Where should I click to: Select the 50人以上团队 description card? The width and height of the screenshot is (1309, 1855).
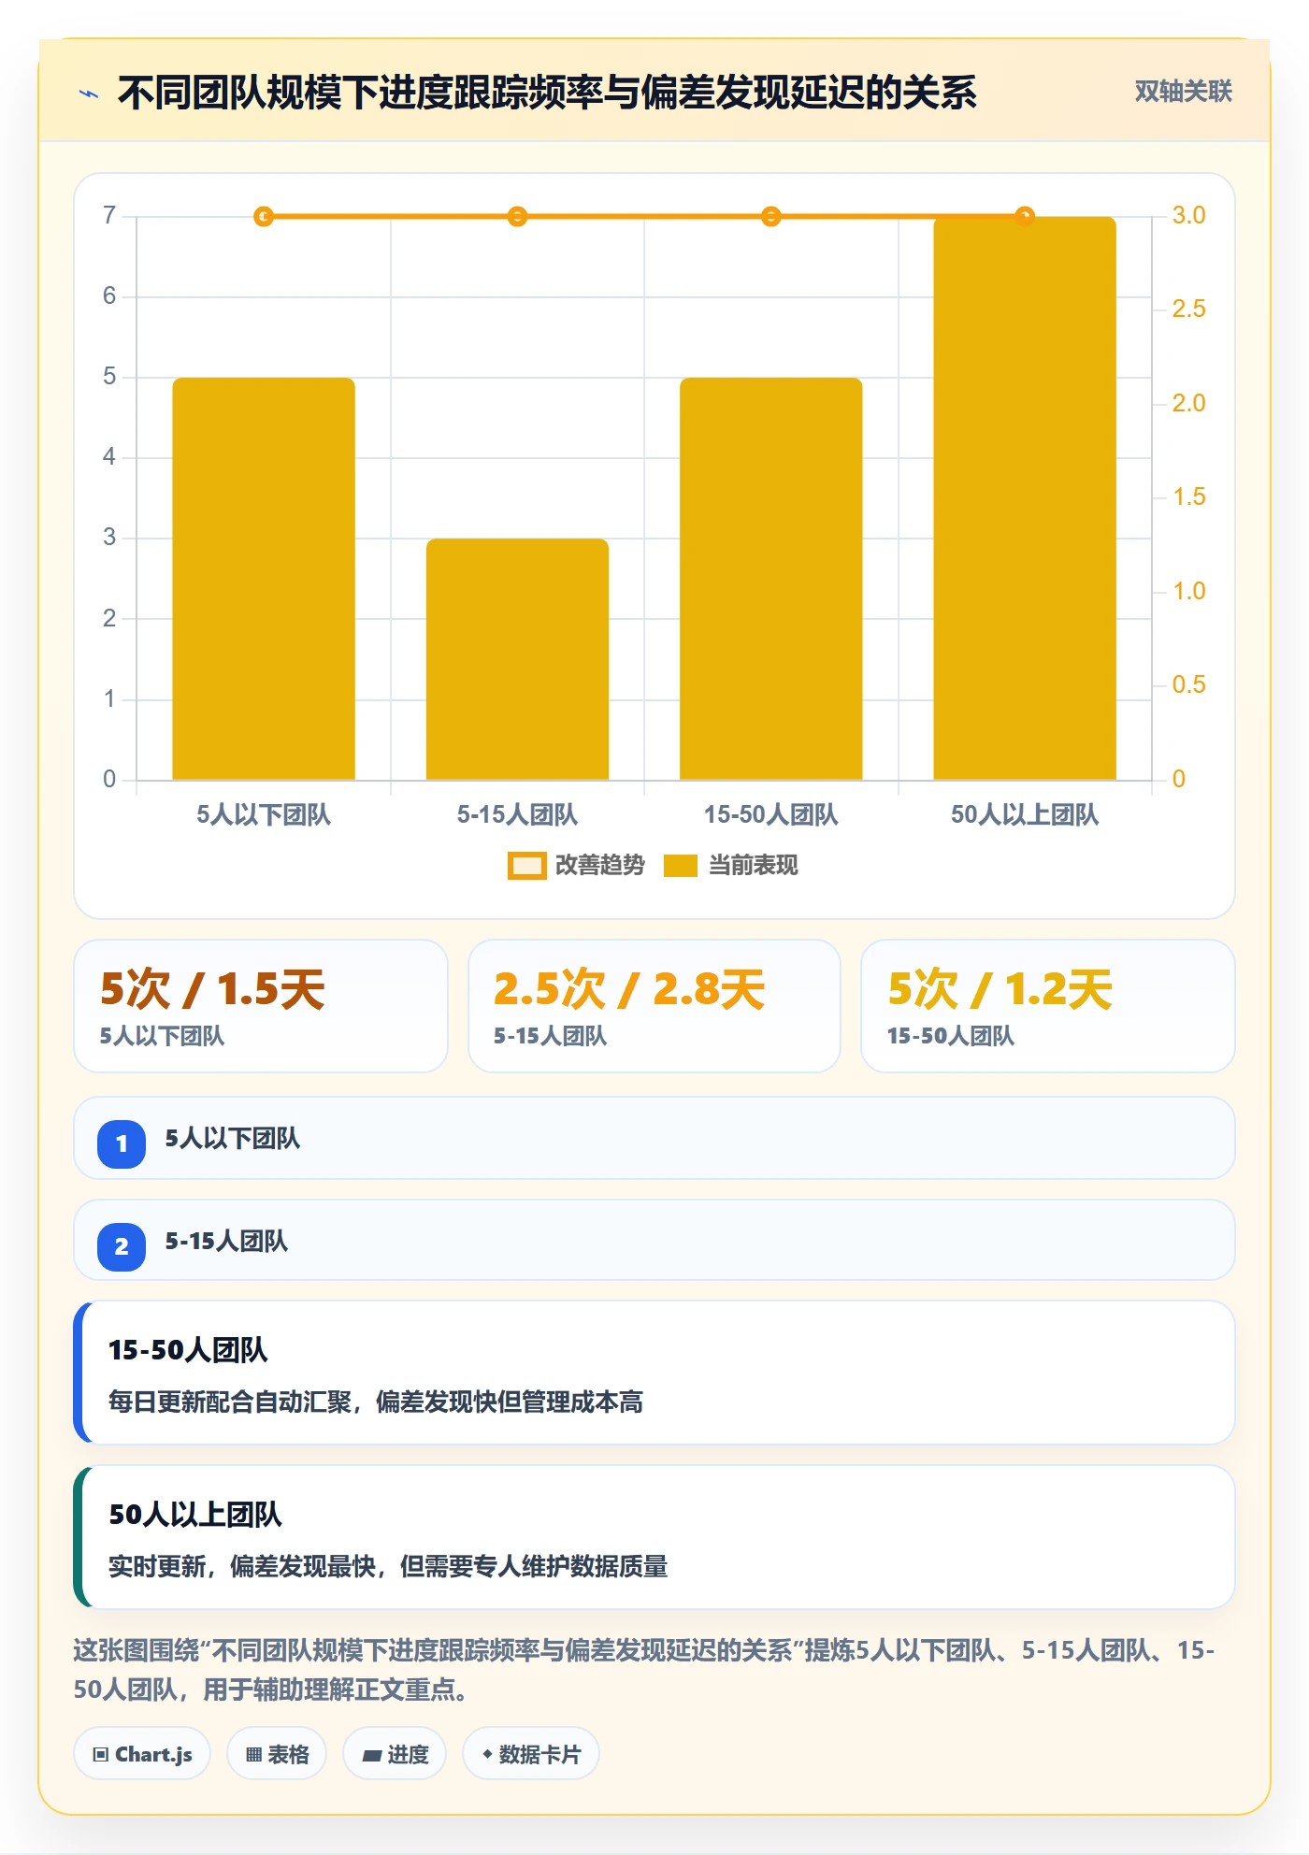[654, 1537]
